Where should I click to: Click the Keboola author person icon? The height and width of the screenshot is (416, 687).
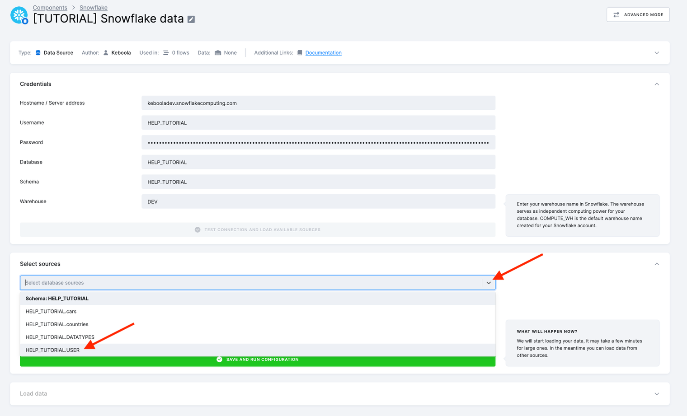coord(106,53)
